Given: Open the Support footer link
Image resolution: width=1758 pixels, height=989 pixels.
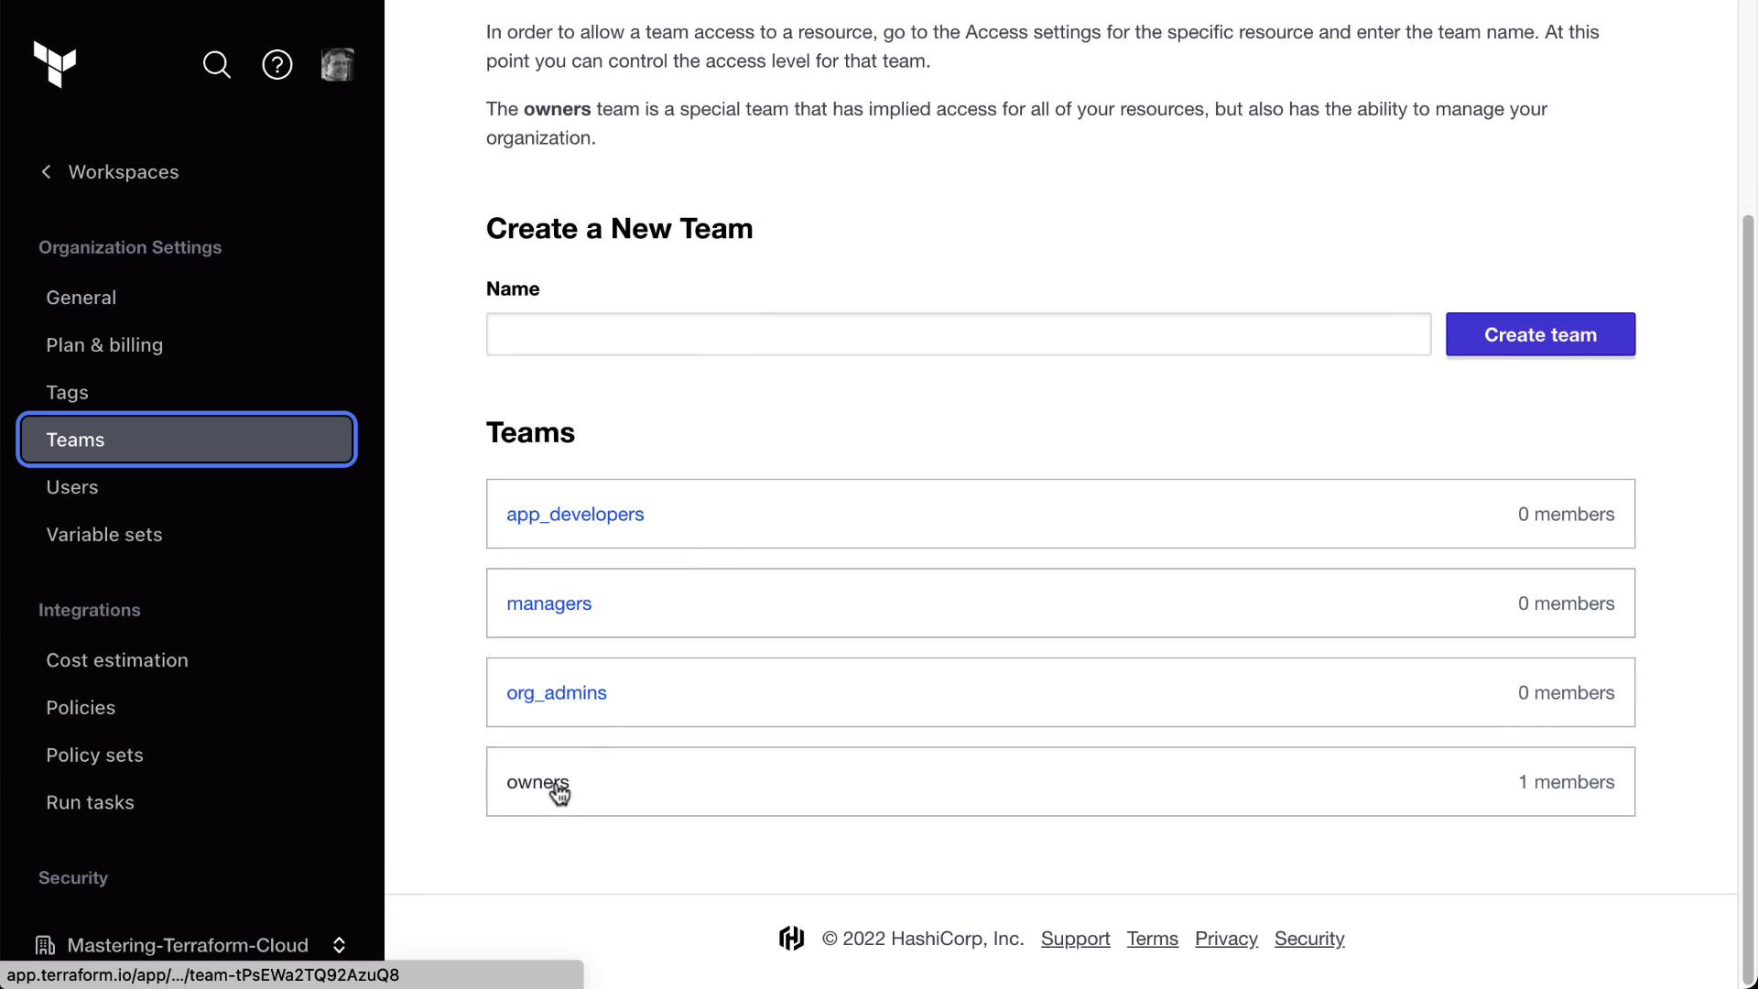Looking at the screenshot, I should 1075,939.
